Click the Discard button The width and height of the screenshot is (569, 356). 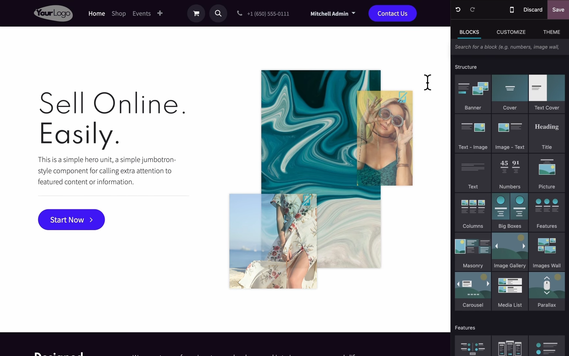pos(533,10)
